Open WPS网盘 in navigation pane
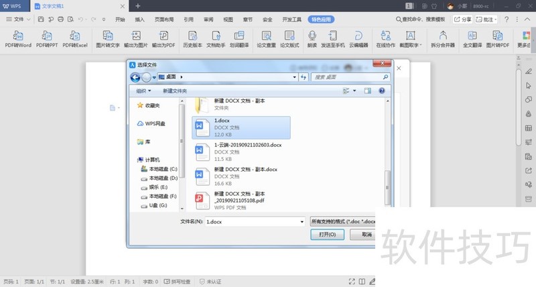Image resolution: width=536 pixels, height=287 pixels. coord(151,123)
